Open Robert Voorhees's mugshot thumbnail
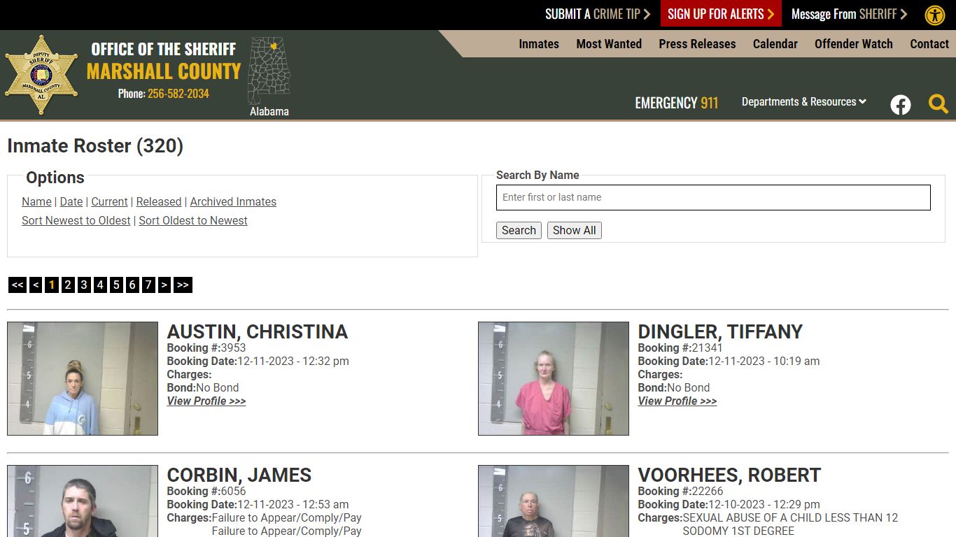Image resolution: width=956 pixels, height=537 pixels. coord(554,501)
